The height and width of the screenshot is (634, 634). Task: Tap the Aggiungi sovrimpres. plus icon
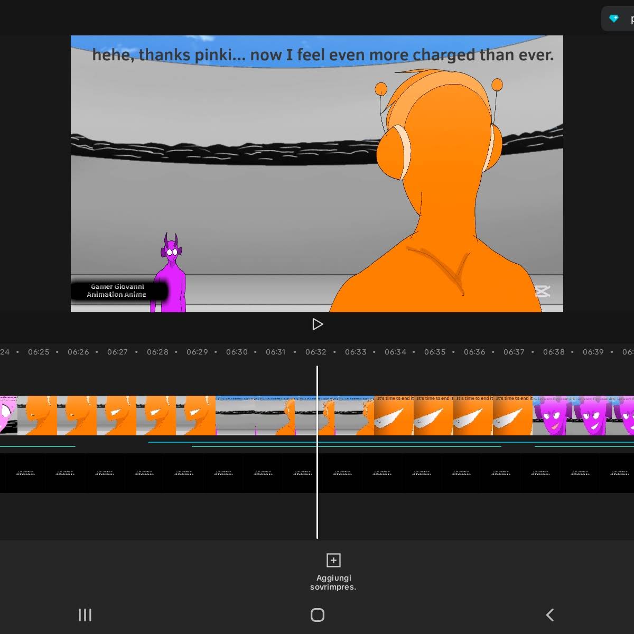(333, 560)
